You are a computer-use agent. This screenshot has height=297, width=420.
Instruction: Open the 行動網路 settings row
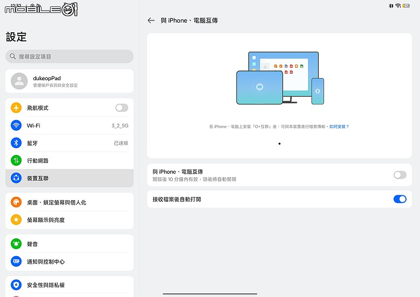[69, 160]
